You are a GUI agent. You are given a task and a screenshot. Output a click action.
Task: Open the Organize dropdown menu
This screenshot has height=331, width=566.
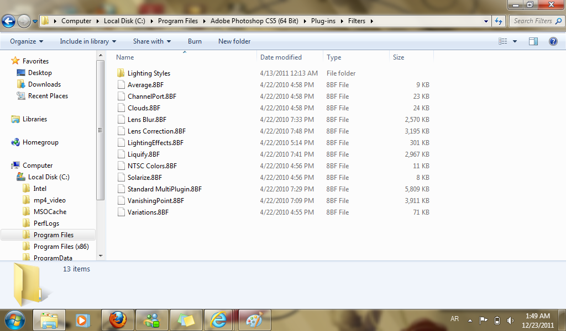pos(27,41)
